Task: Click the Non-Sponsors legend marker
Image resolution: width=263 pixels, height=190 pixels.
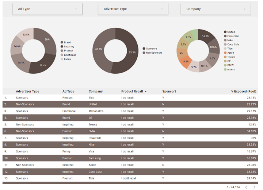Action: coord(144,53)
